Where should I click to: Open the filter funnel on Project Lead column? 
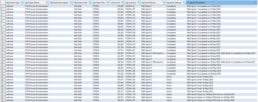tap(89, 3)
